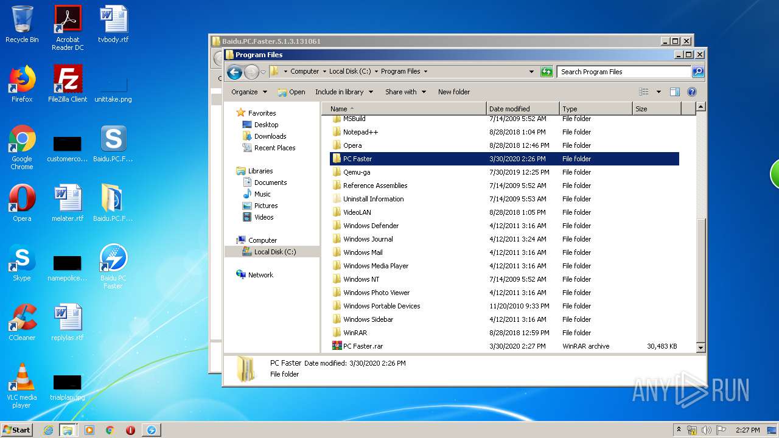Screen dimensions: 779x438
Task: Select the Opera desktop shortcut
Action: tap(22, 203)
